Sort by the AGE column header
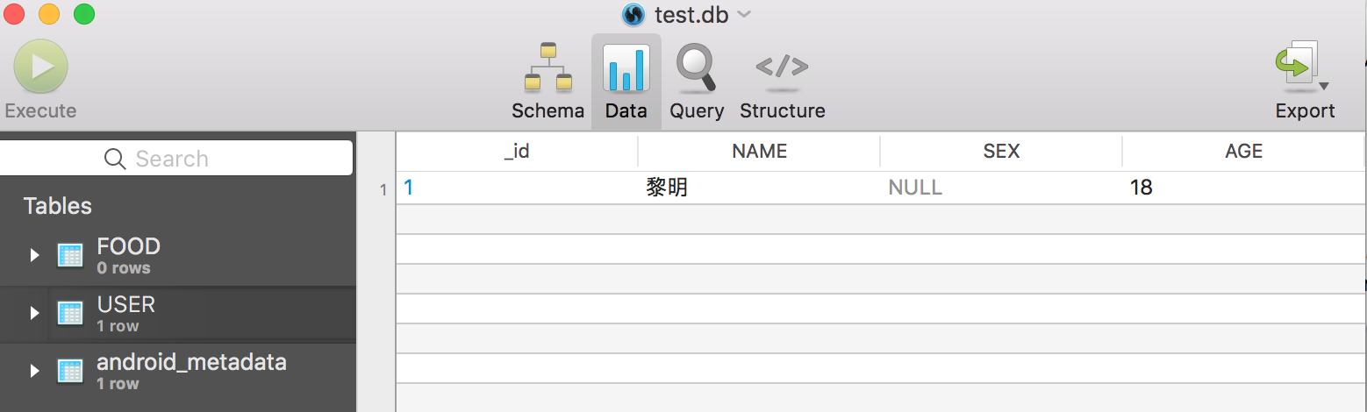The height and width of the screenshot is (412, 1367). click(x=1243, y=152)
